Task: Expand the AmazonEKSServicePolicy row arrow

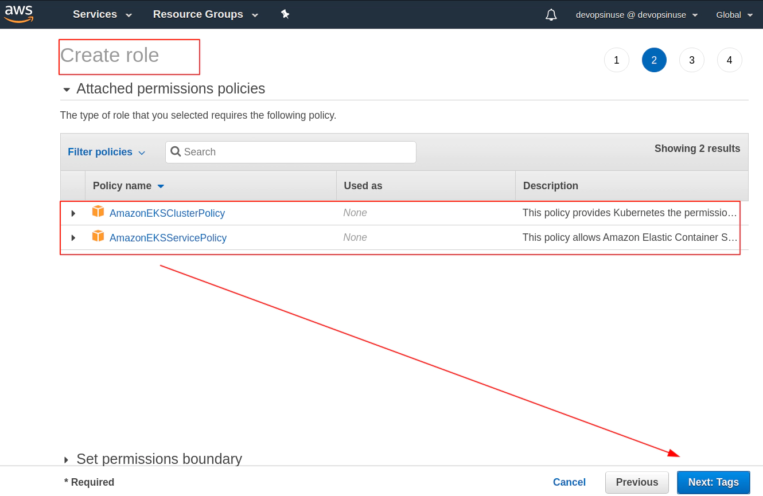Action: (x=73, y=238)
